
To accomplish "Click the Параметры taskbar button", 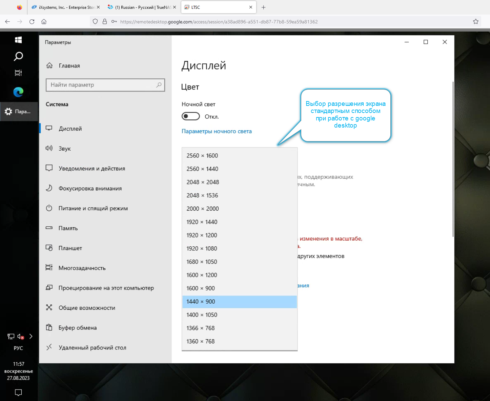I will (x=19, y=112).
